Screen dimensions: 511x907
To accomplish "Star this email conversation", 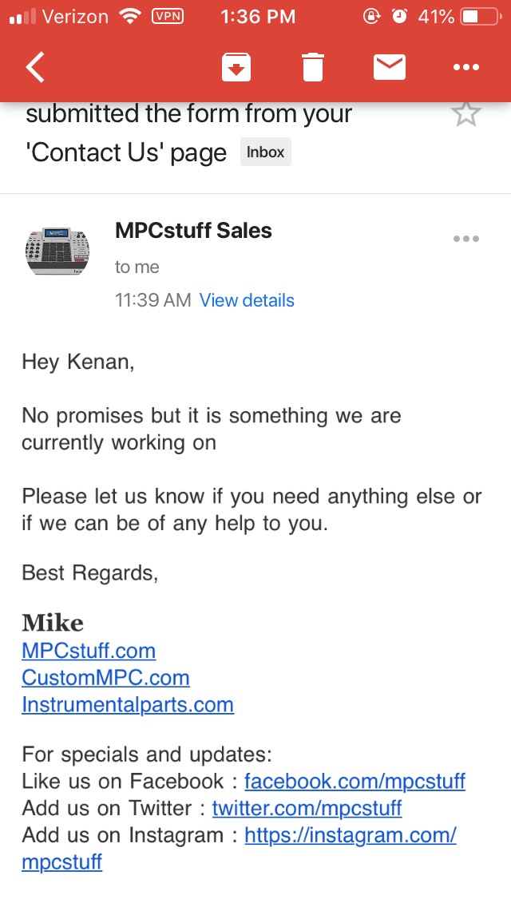I will 465,114.
